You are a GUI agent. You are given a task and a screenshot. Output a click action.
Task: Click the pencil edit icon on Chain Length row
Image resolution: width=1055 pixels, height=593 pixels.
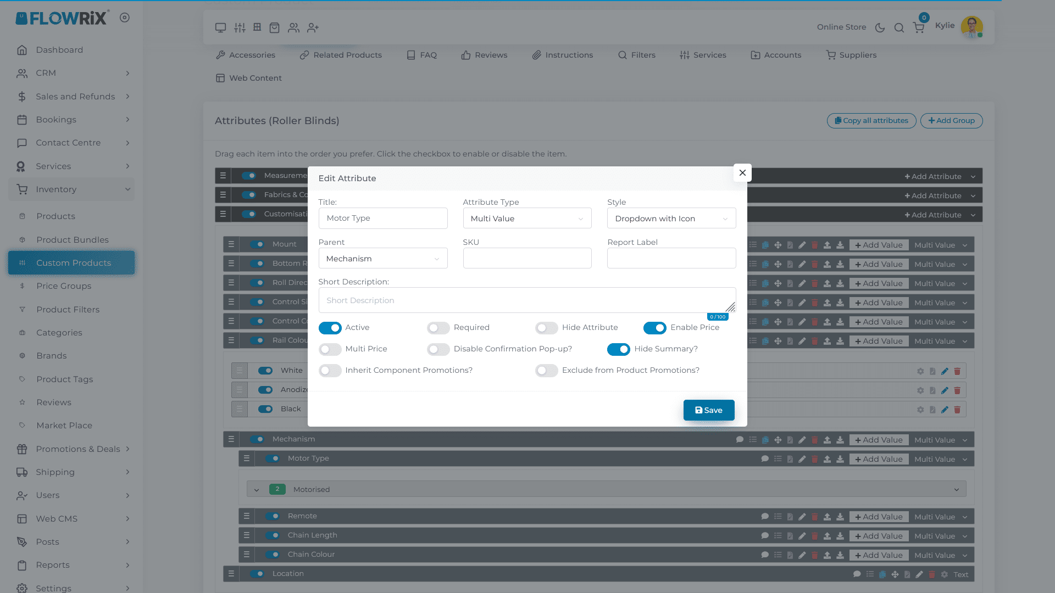[802, 536]
